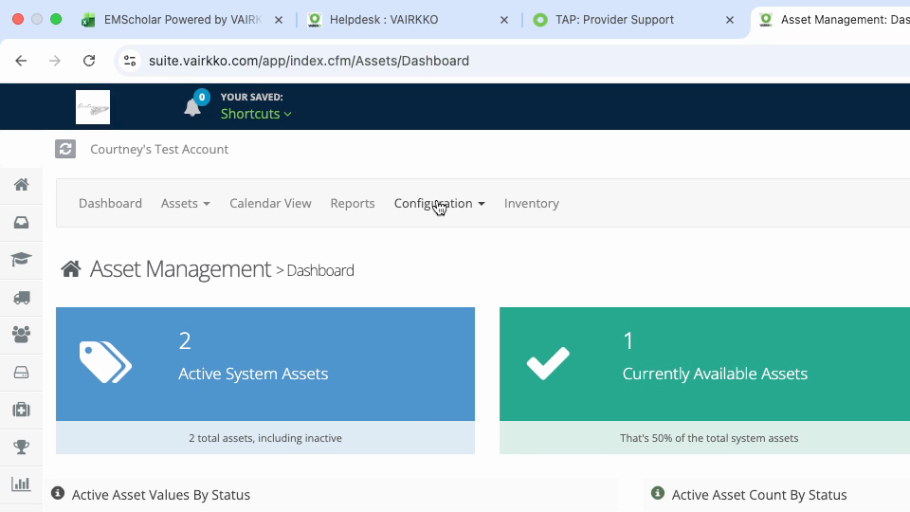
Task: Click the company logo thumbnail
Action: pyautogui.click(x=93, y=107)
